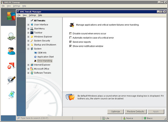
Task: Open View menu in AVG PC Tuneup window
Action: (x=9, y=6)
